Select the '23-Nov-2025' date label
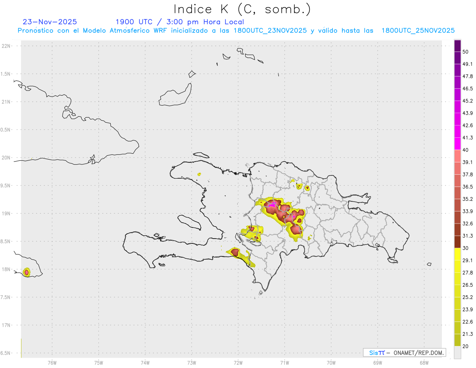This screenshot has width=476, height=368. (50, 22)
